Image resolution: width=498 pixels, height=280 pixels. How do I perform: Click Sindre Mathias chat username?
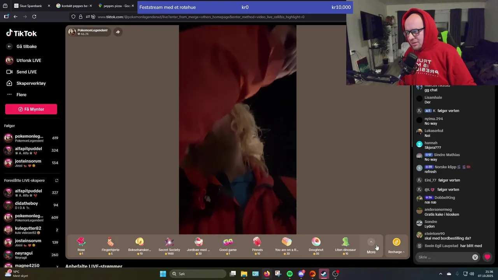pos(447,155)
